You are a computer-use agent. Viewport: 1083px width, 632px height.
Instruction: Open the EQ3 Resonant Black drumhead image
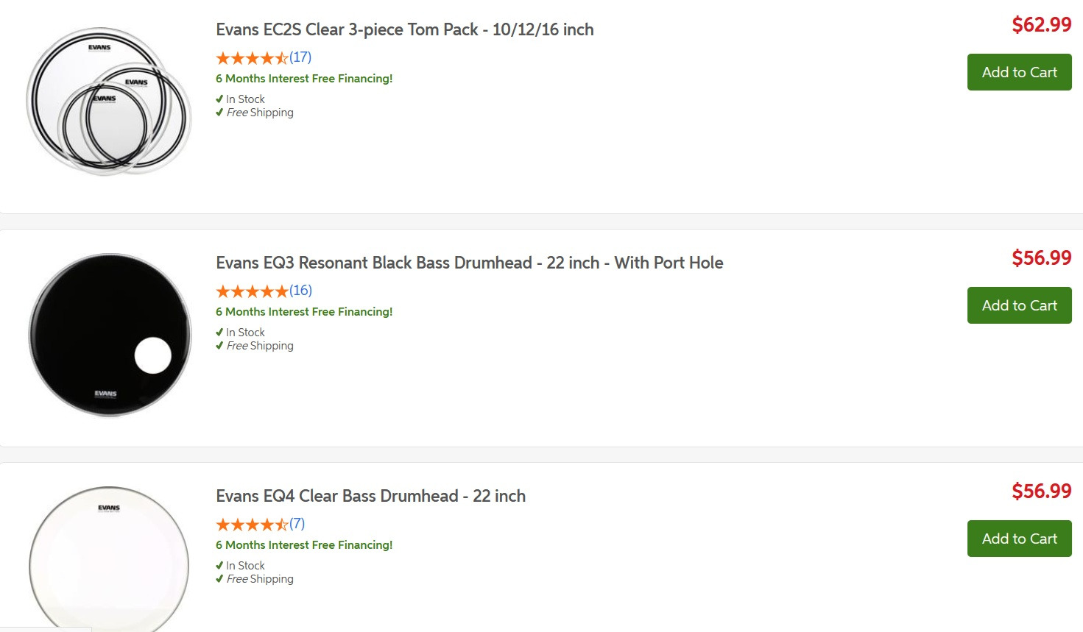[x=110, y=335]
